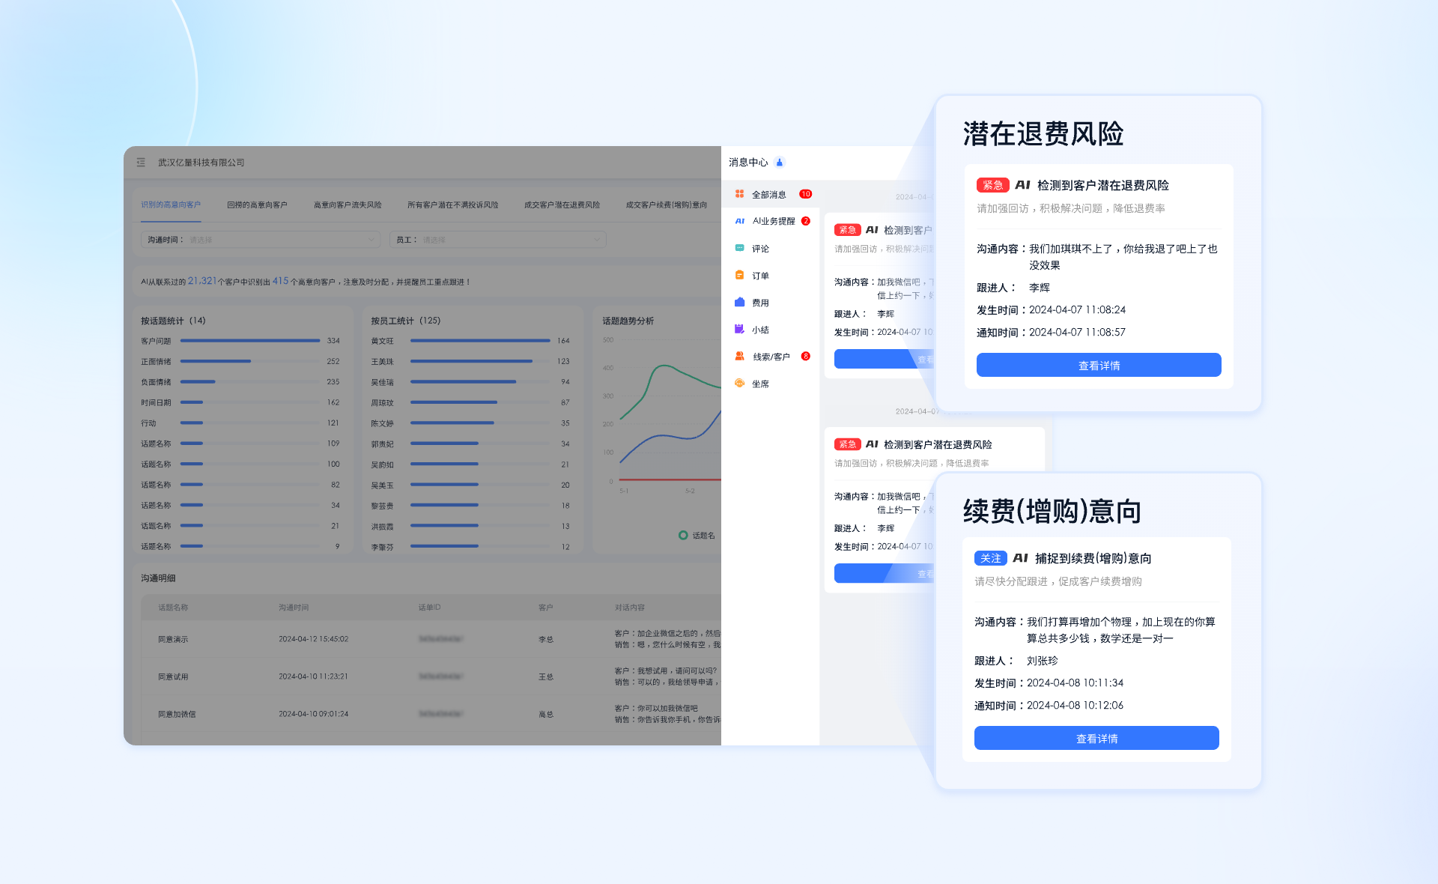Open the 费用 fees panel
This screenshot has height=884, width=1438.
(759, 302)
